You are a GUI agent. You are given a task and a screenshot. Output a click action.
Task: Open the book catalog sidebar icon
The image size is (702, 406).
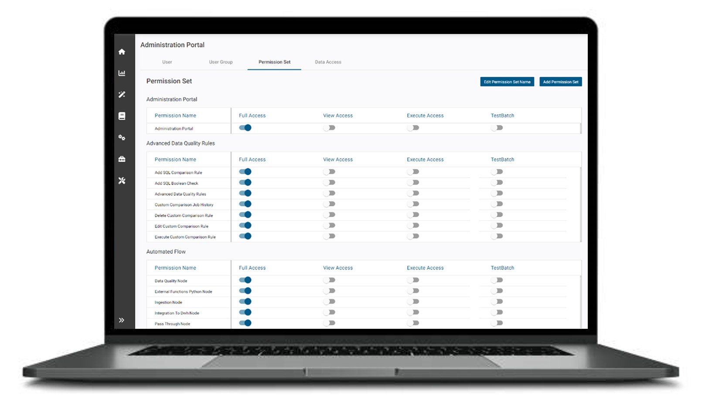coord(122,116)
